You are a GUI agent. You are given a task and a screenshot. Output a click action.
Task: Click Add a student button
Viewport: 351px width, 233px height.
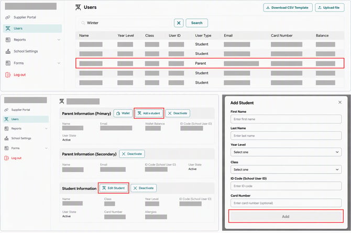tap(149, 113)
